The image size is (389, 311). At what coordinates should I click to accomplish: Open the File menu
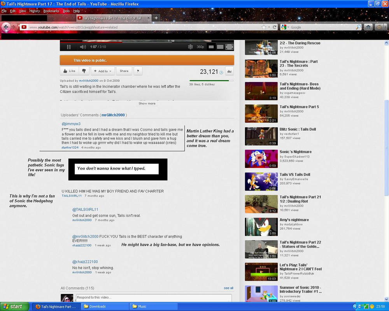[4, 11]
